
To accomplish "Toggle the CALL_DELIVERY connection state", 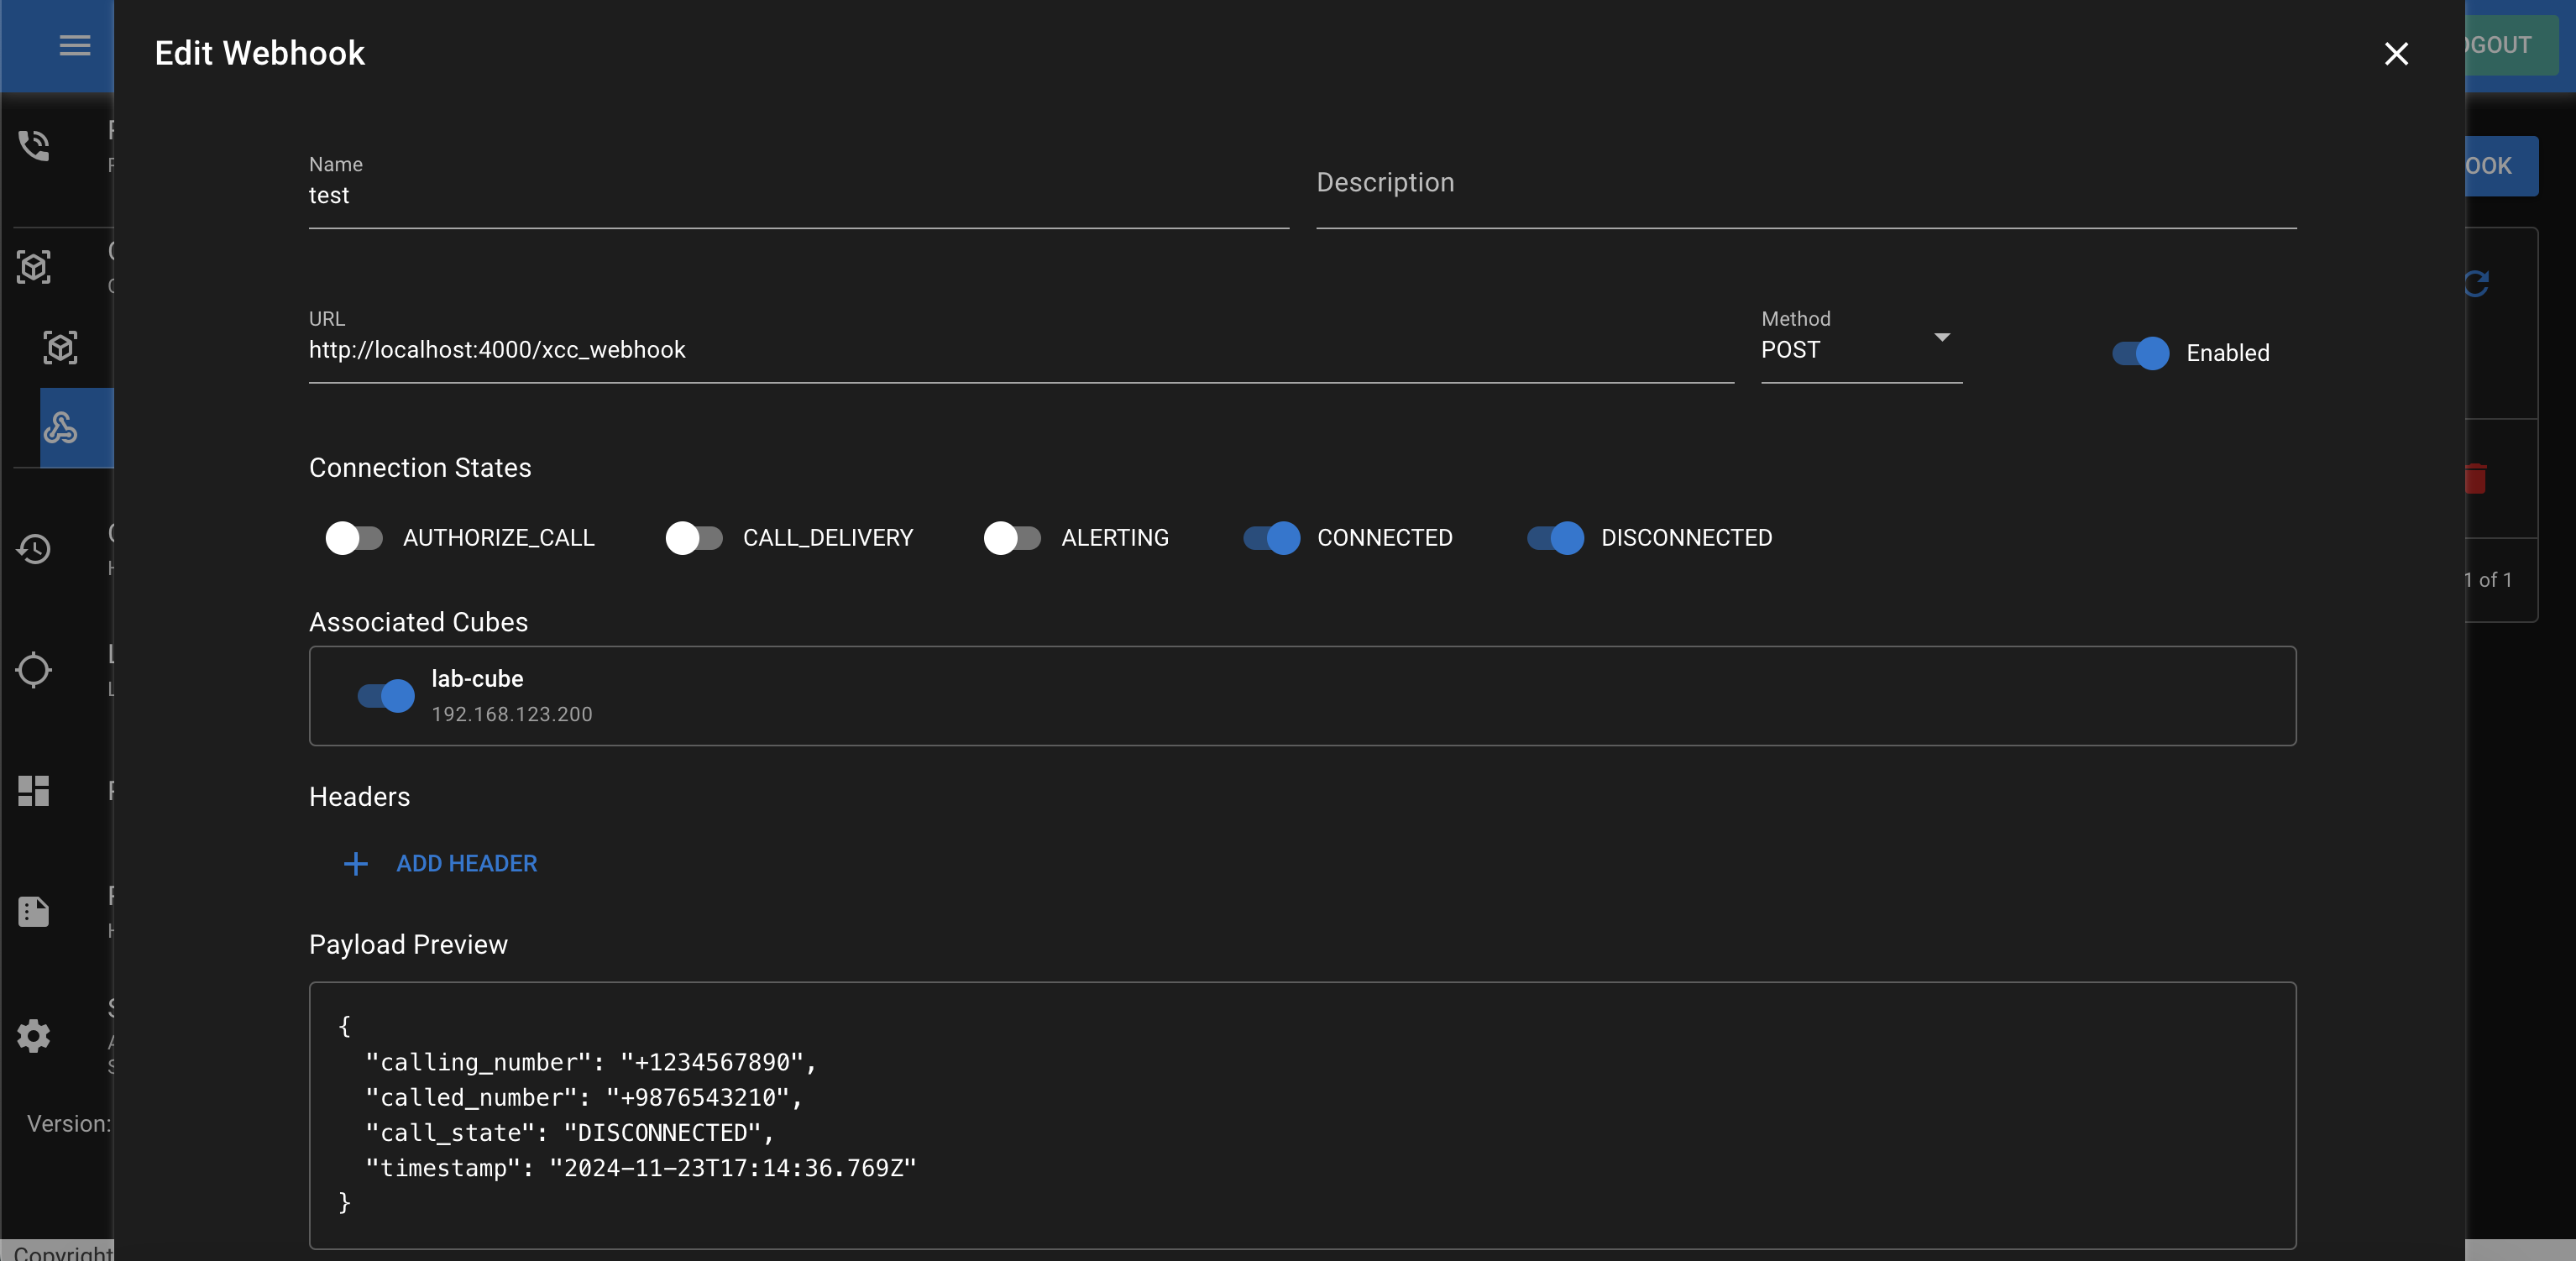I will pyautogui.click(x=694, y=538).
